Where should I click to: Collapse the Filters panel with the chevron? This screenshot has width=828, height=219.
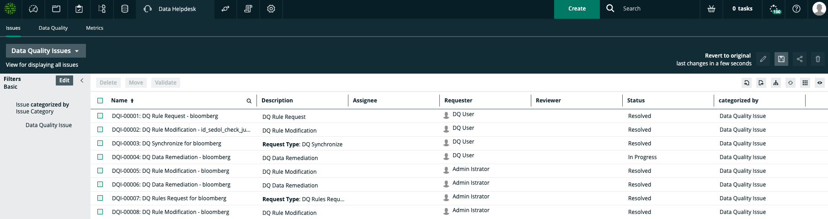(x=82, y=80)
